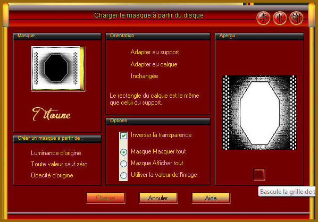Toggle the preview grid transparency icon
318x222 pixels.
[259, 174]
